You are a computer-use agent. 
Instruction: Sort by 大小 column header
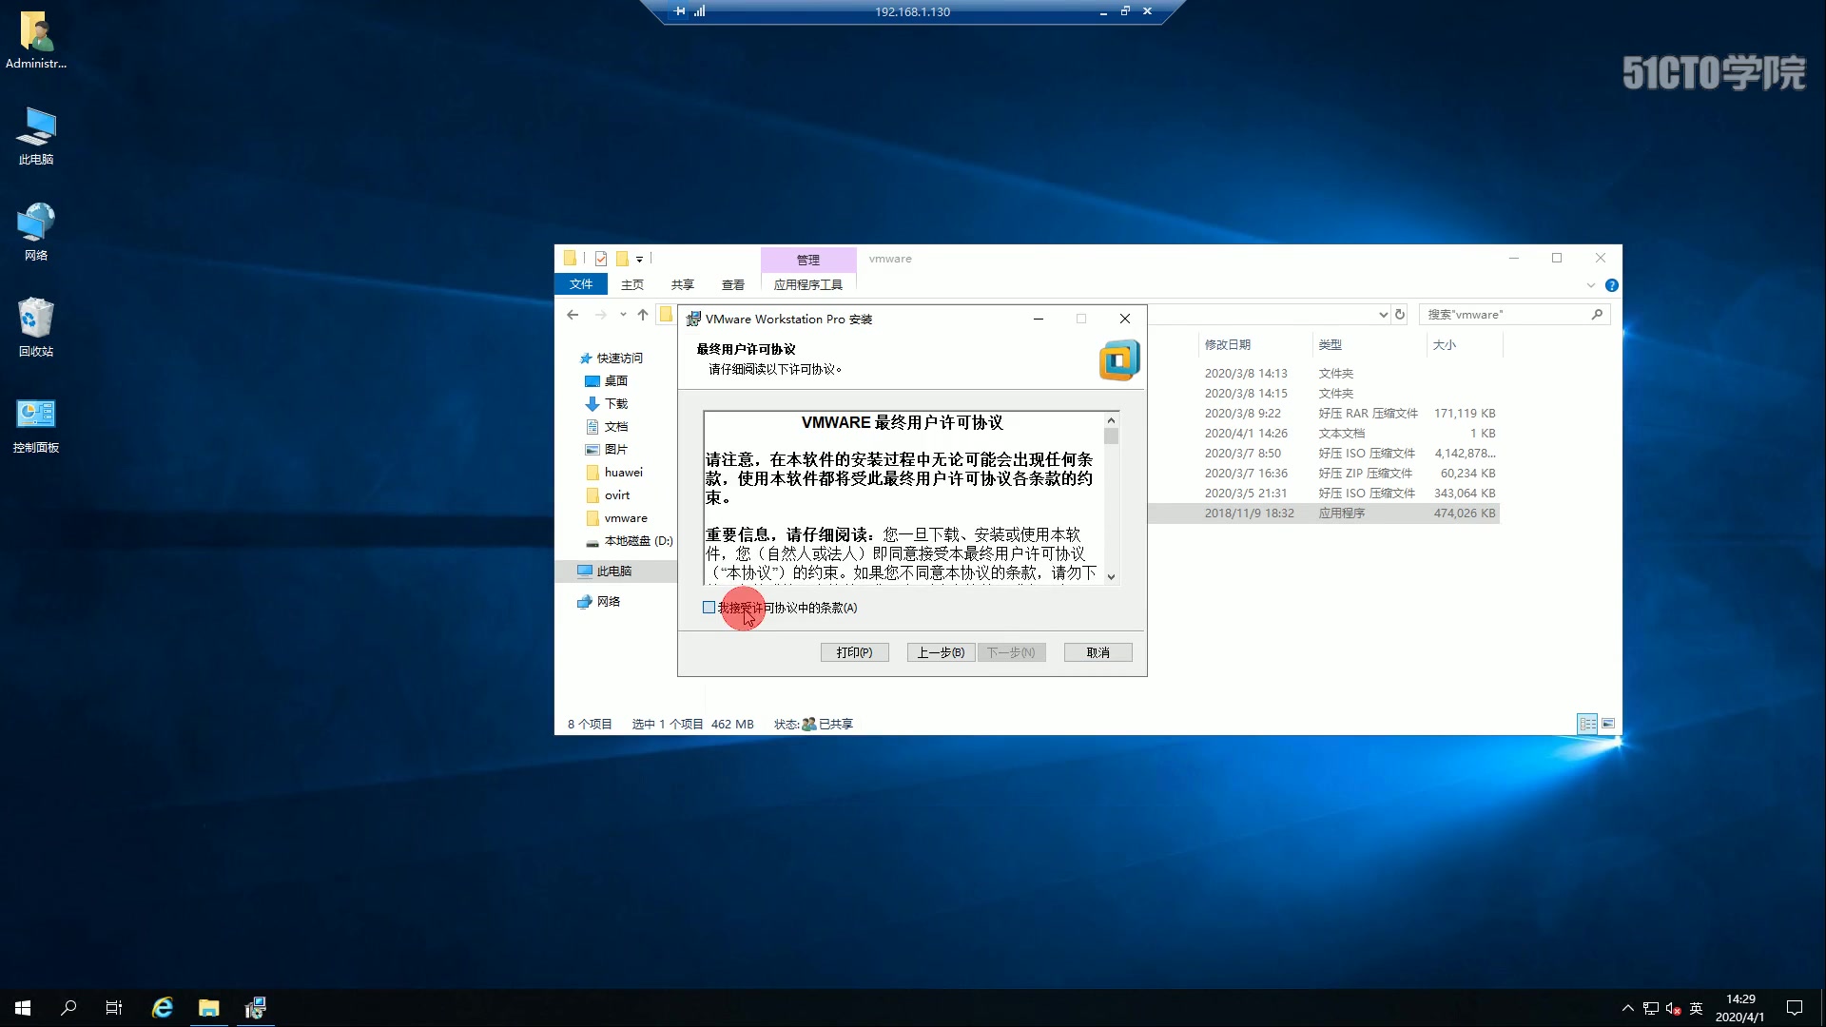tap(1444, 345)
